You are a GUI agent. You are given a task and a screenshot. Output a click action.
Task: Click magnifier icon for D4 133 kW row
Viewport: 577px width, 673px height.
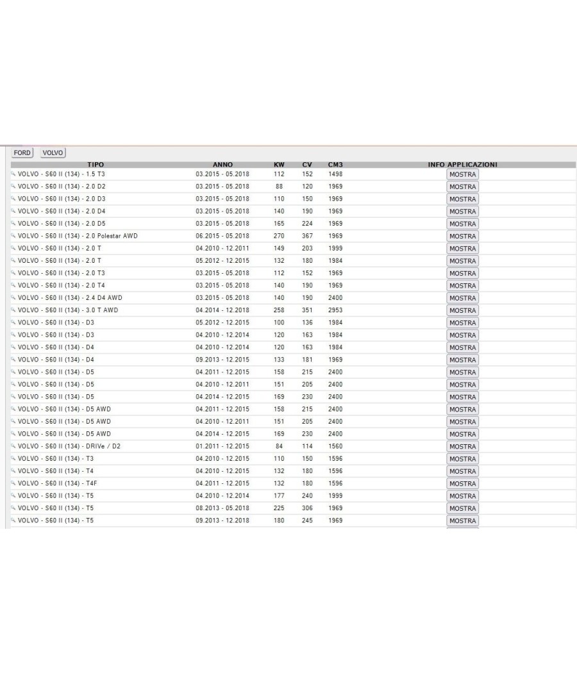(13, 359)
